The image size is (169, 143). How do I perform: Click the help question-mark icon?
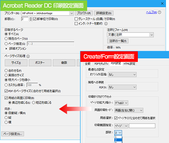(159, 12)
